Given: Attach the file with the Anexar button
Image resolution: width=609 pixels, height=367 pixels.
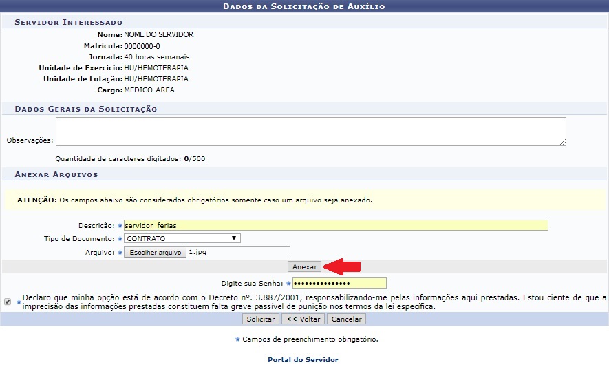Looking at the screenshot, I should coord(305,266).
